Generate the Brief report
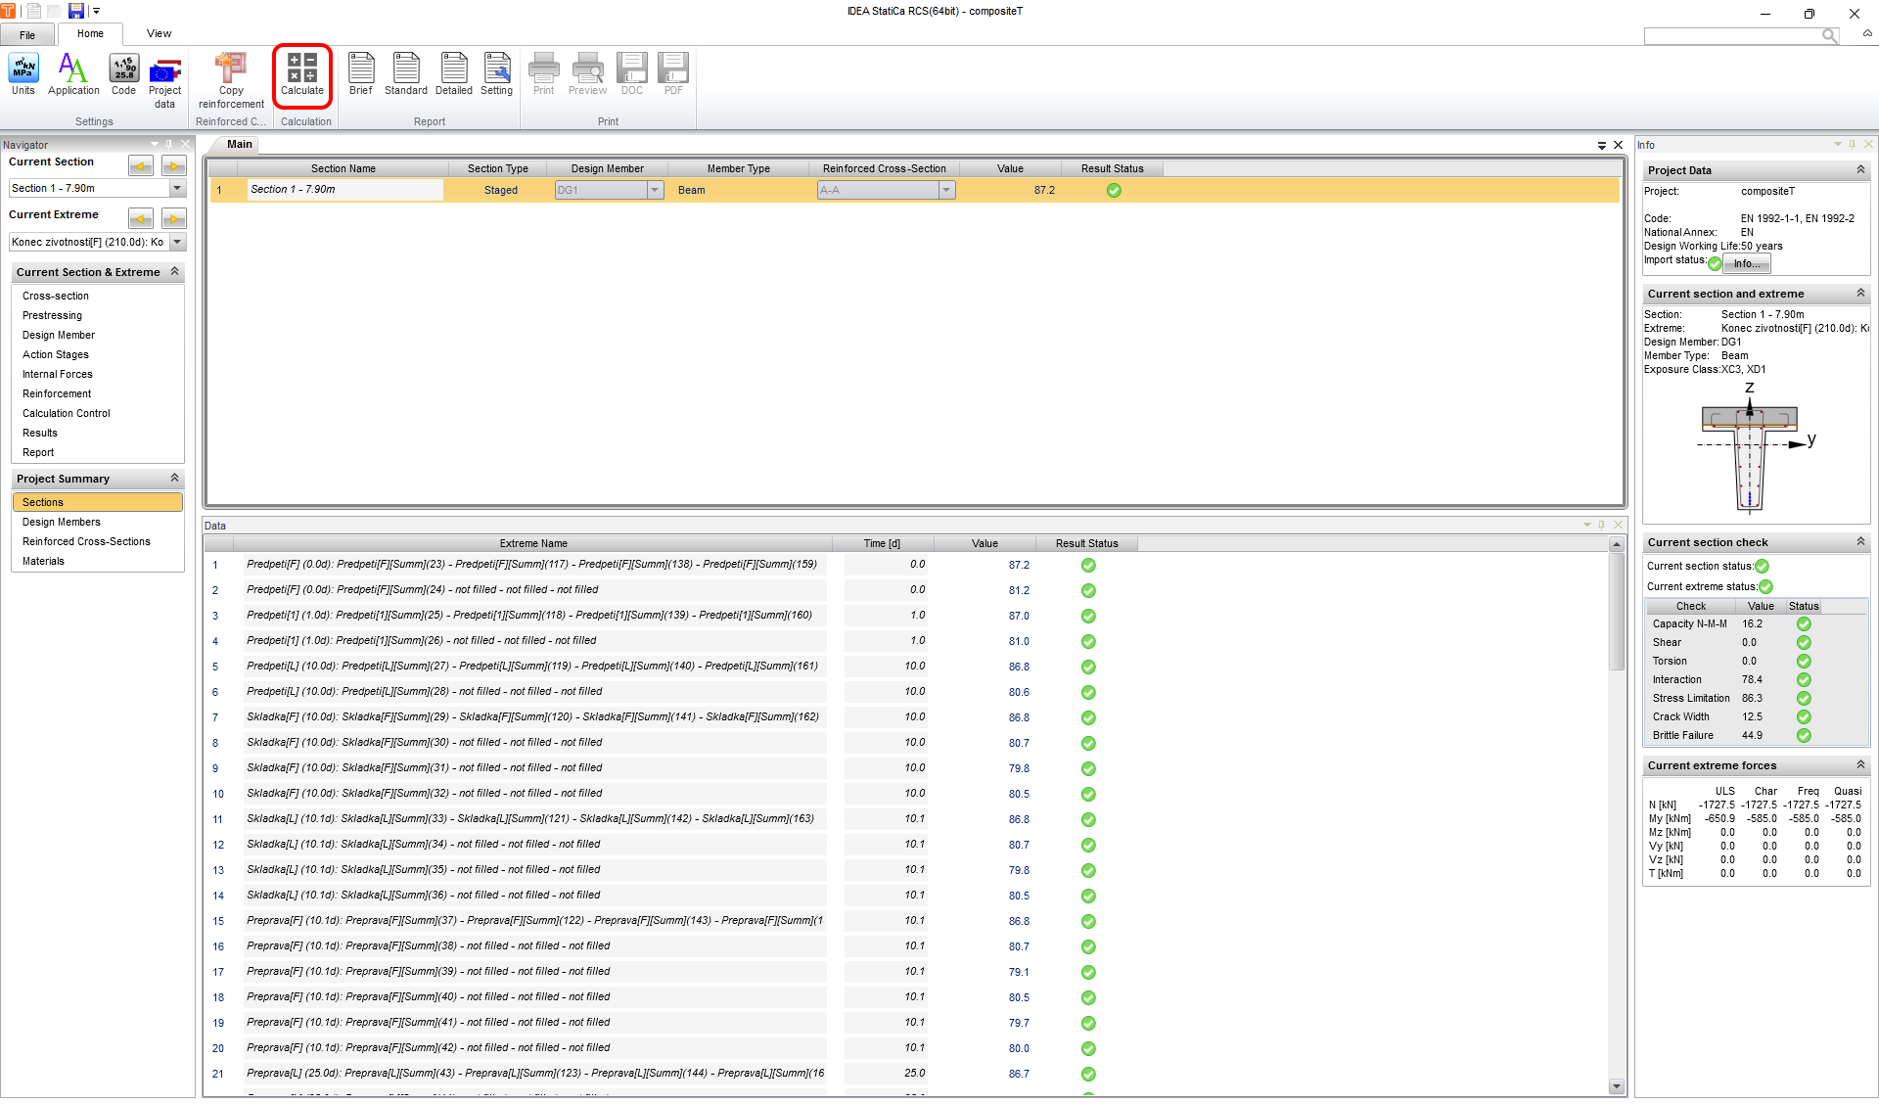Screen dimensions: 1879x1105 click(361, 74)
